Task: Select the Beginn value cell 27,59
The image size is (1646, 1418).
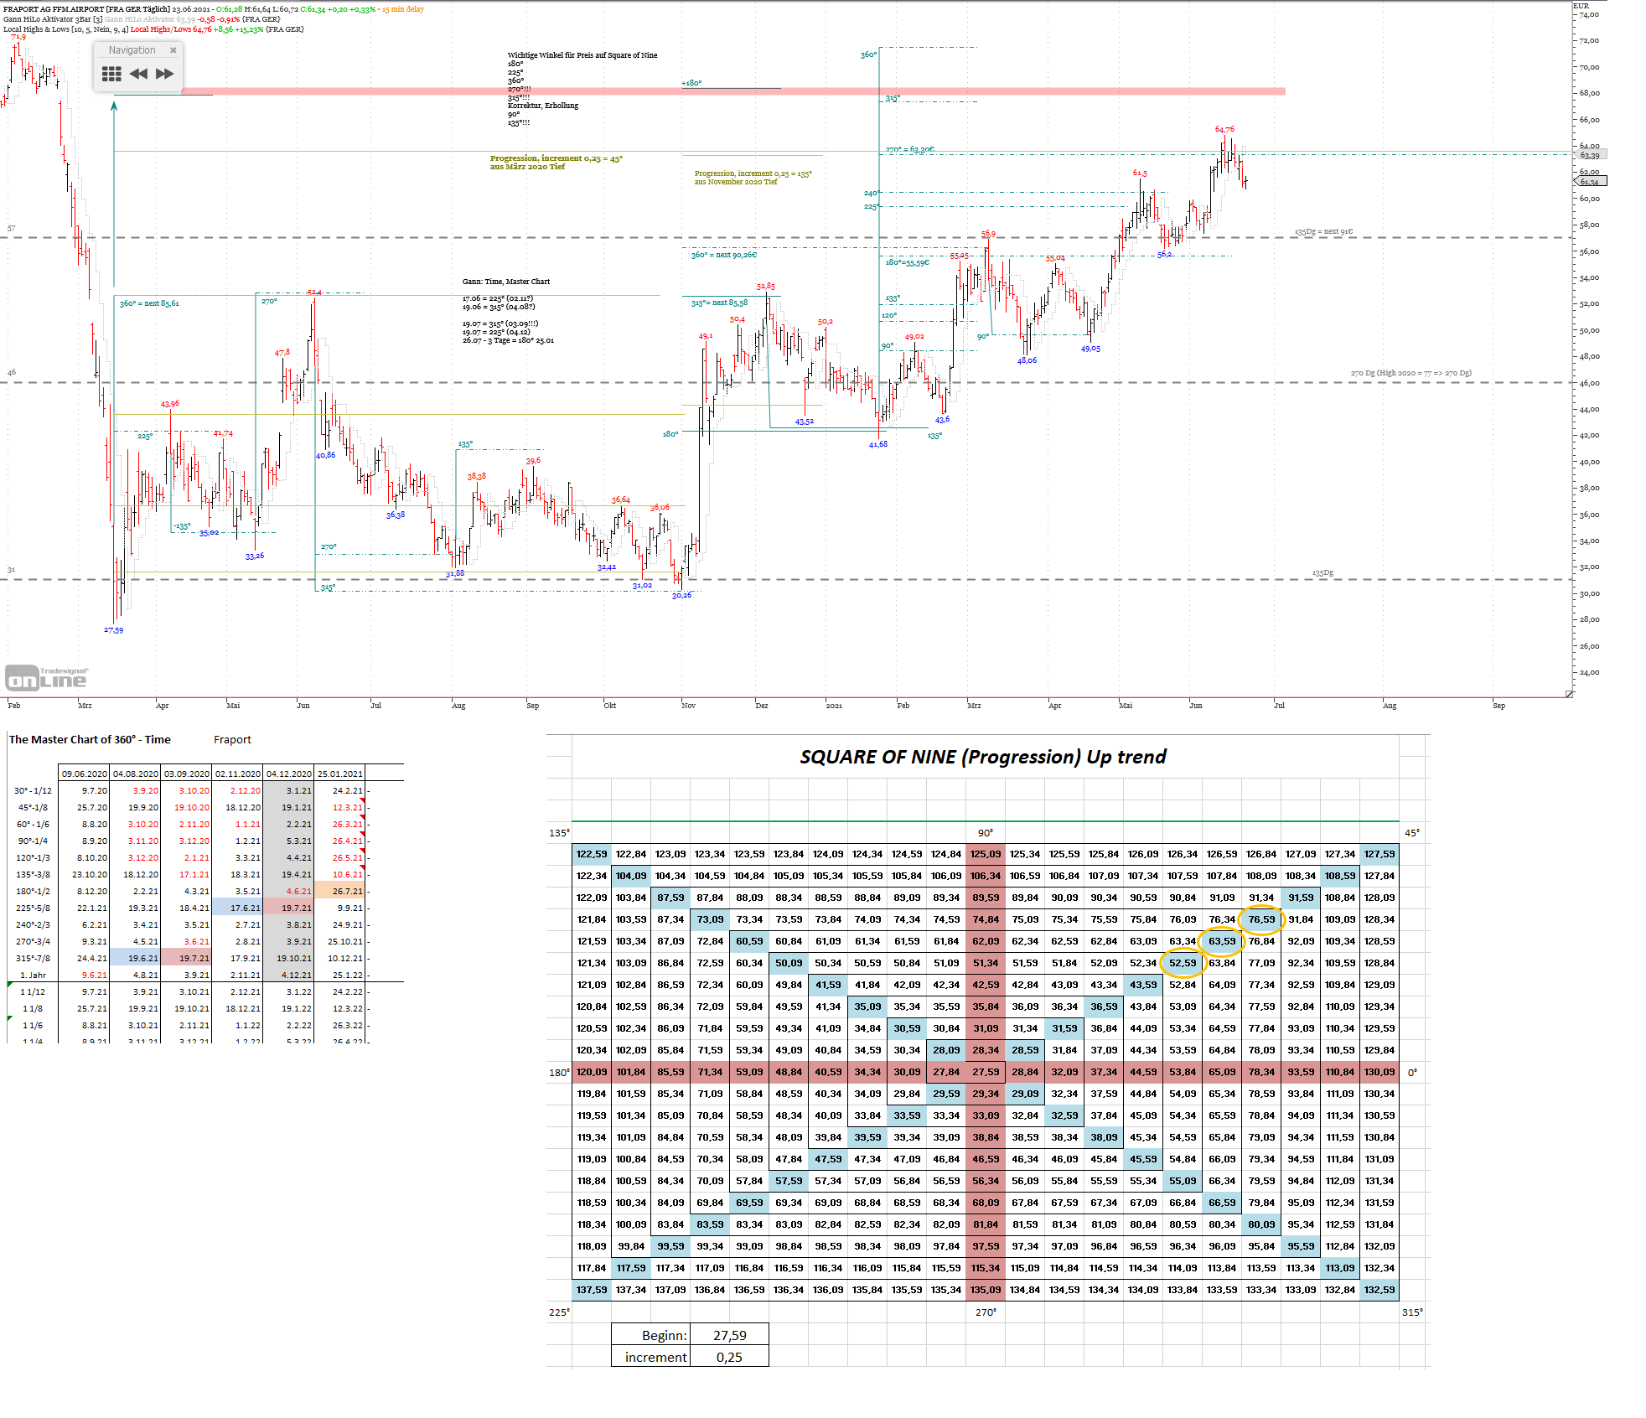Action: pyautogui.click(x=729, y=1335)
